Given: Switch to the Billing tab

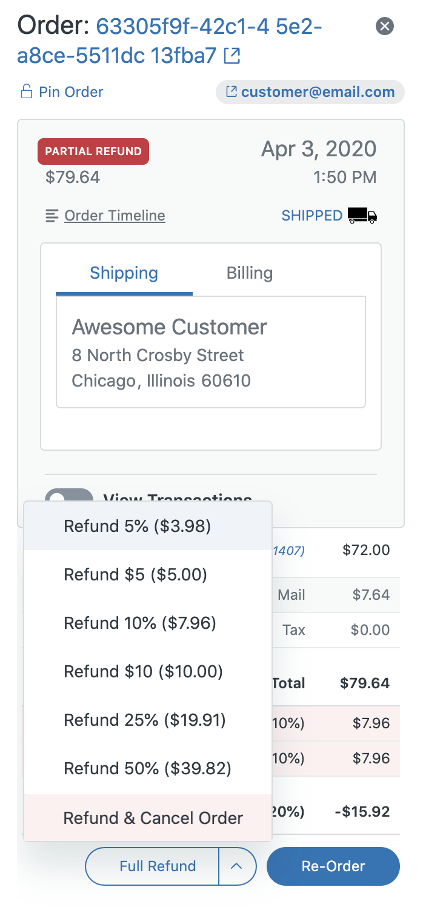Looking at the screenshot, I should tap(250, 273).
